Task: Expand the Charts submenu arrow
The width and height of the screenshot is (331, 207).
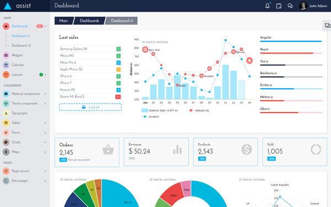Action: point(45,142)
